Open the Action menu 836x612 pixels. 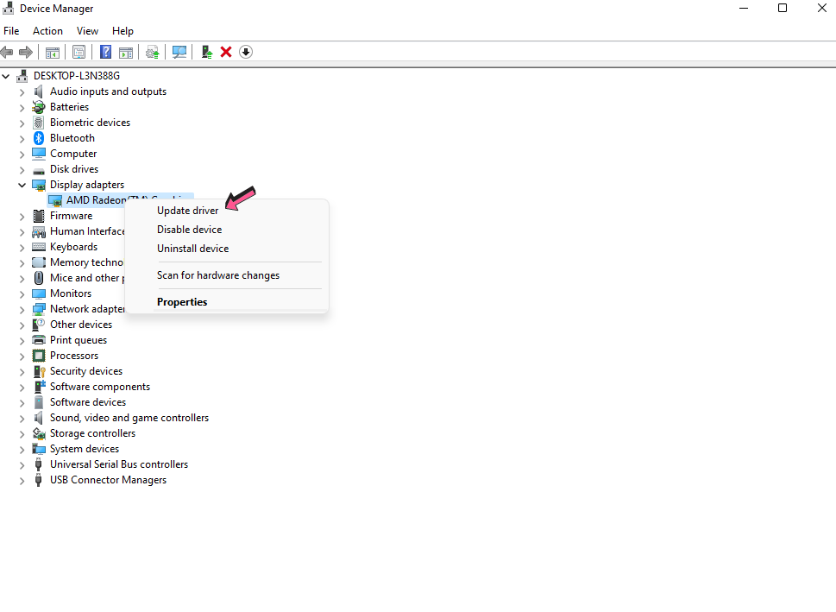pos(47,31)
